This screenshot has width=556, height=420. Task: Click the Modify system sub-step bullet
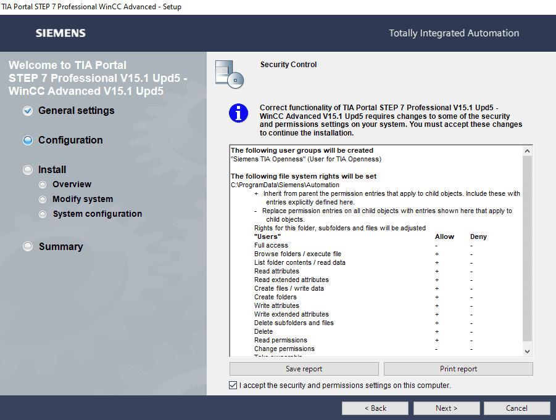(43, 200)
